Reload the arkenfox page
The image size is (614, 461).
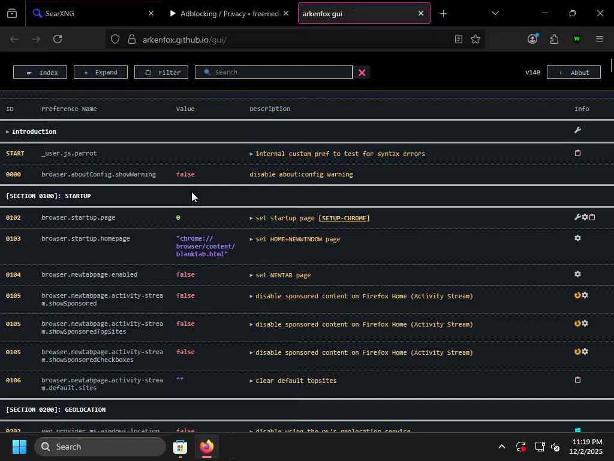[58, 39]
